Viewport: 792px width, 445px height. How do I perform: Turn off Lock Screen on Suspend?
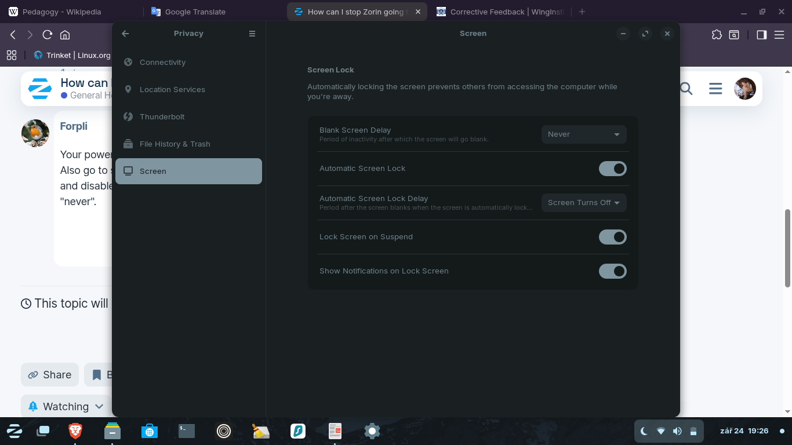612,237
